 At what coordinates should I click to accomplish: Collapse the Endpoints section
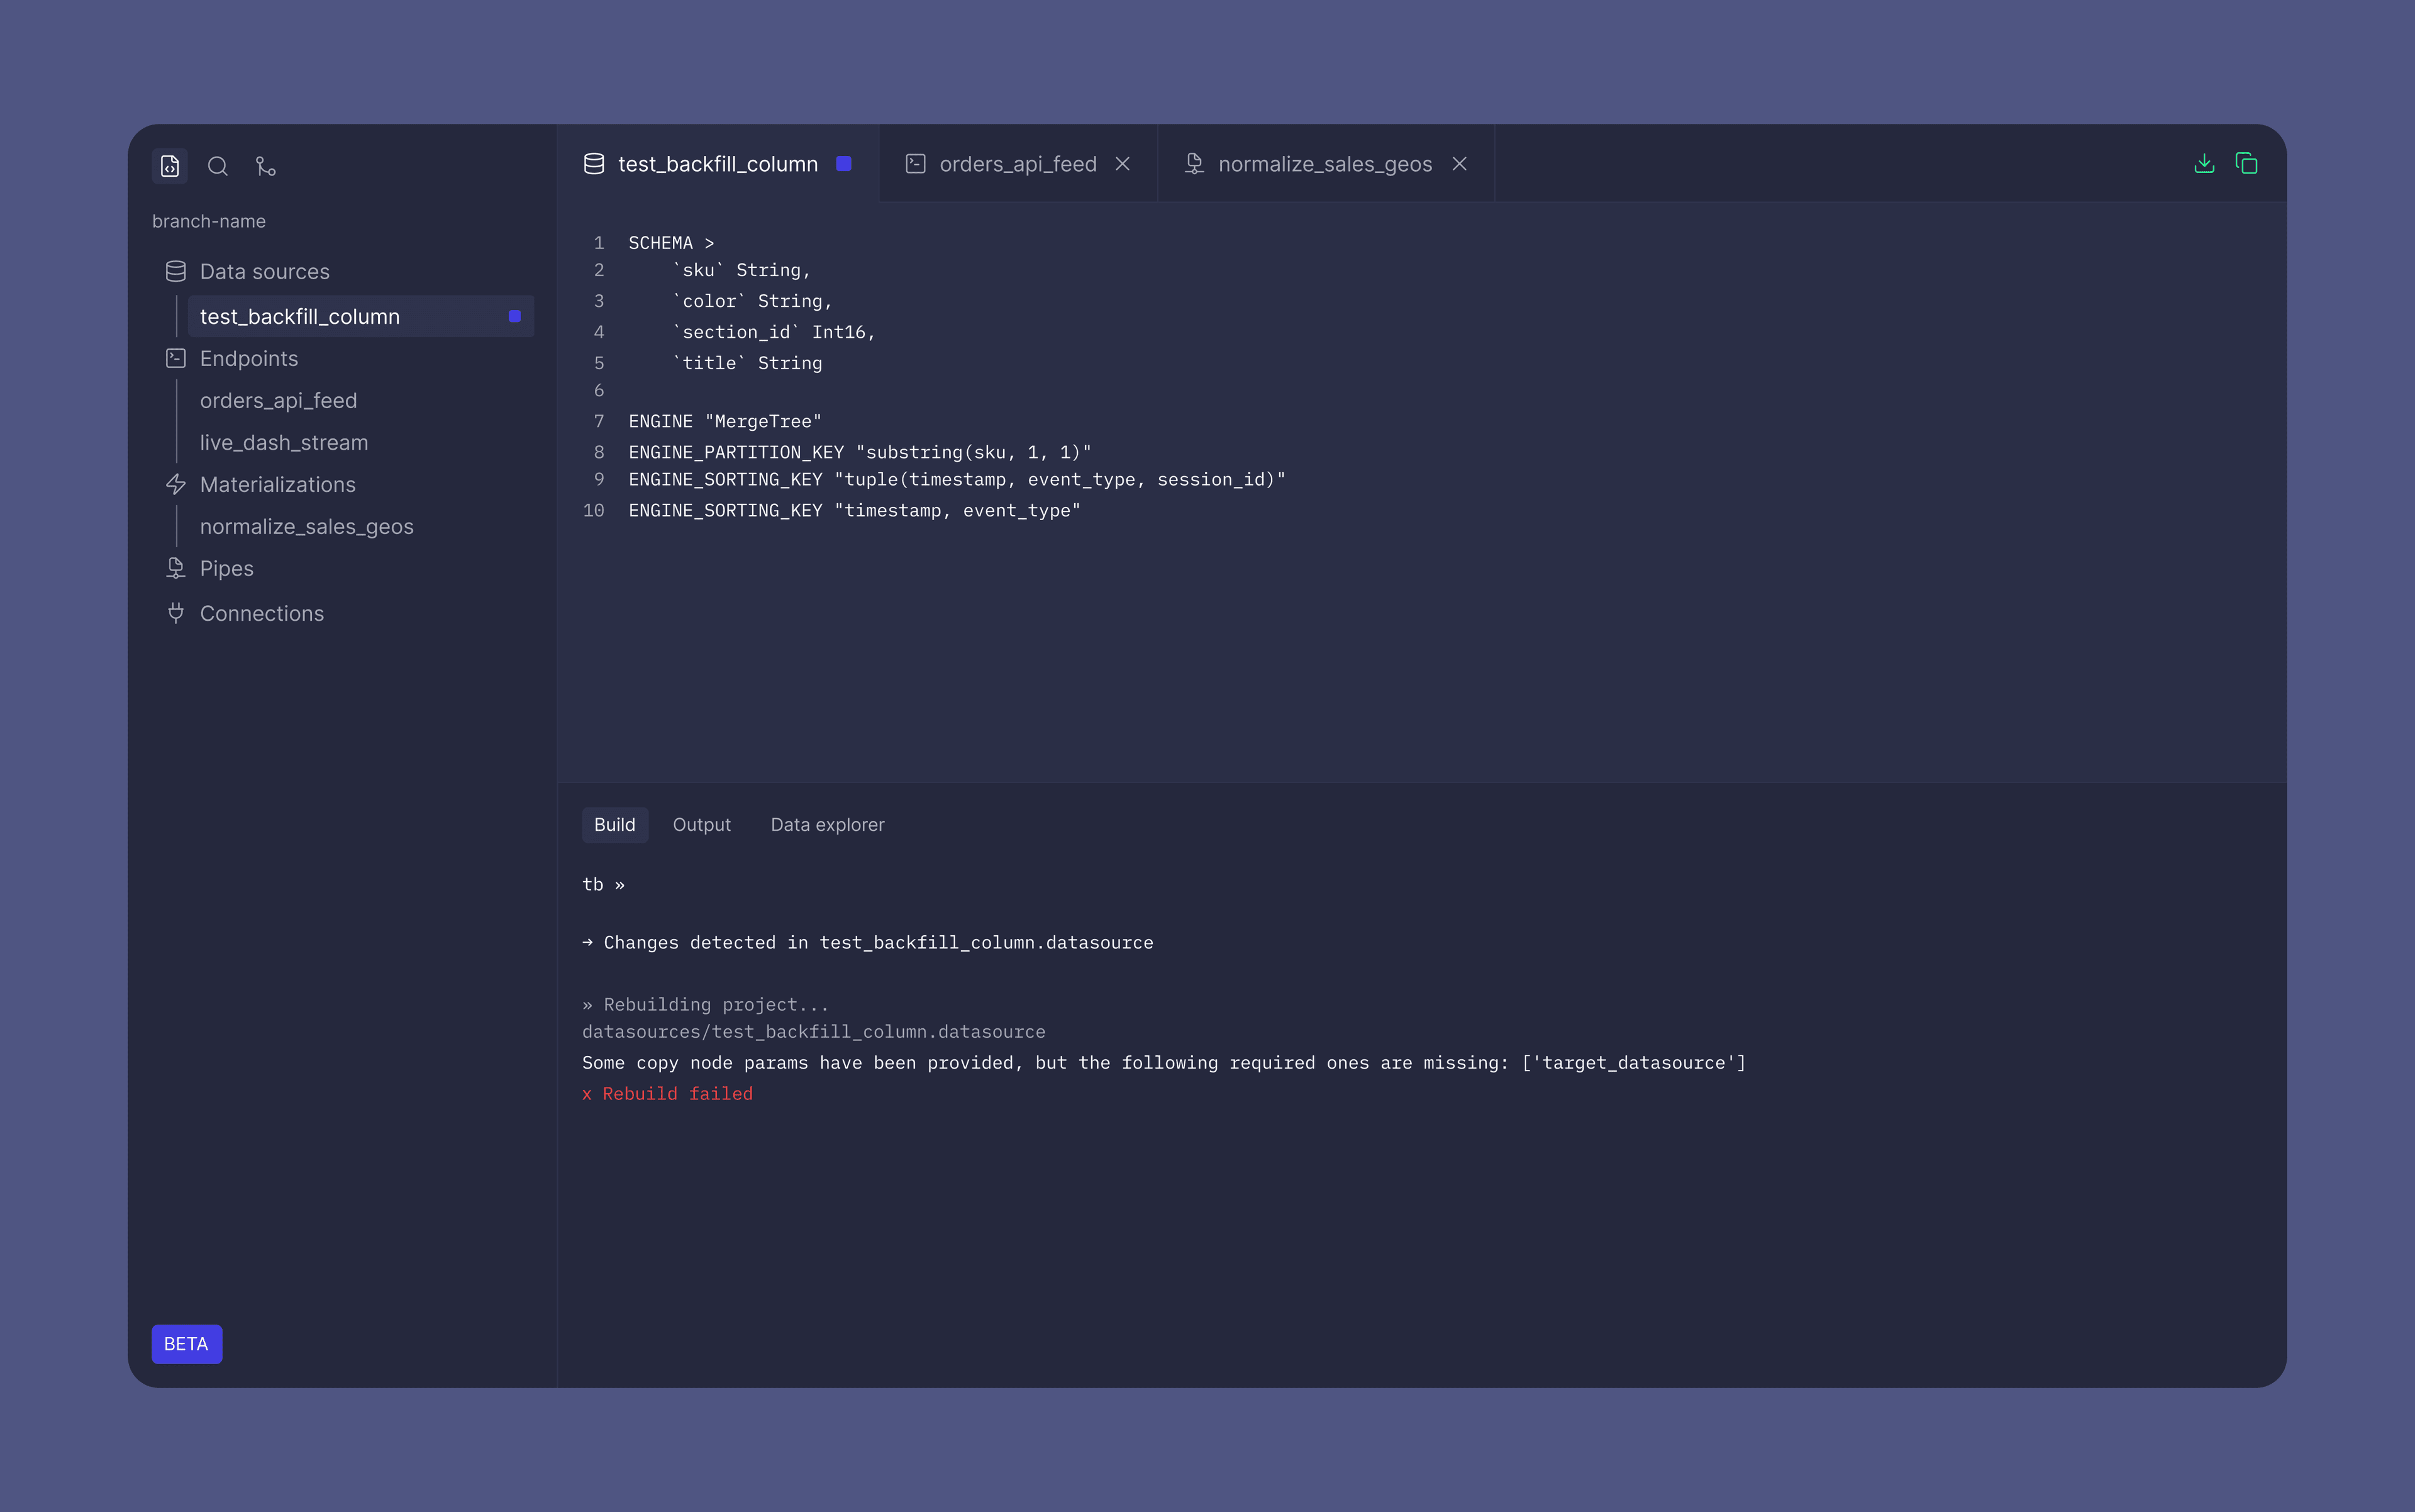point(248,358)
